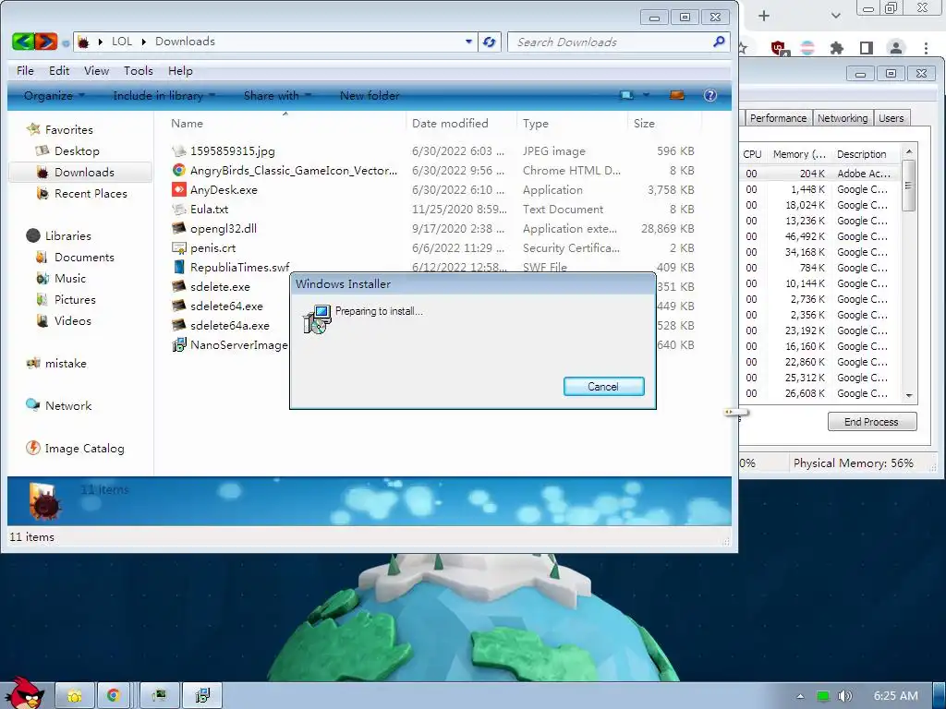The height and width of the screenshot is (709, 946).
Task: Select the Eula.txt file icon
Action: tap(178, 210)
